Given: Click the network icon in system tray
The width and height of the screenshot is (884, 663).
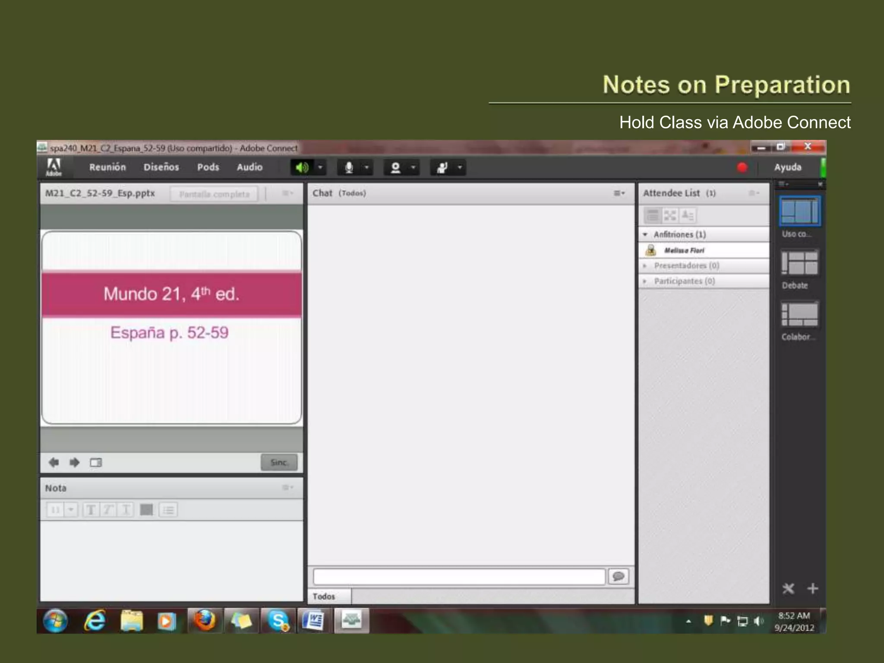Looking at the screenshot, I should click(x=742, y=621).
